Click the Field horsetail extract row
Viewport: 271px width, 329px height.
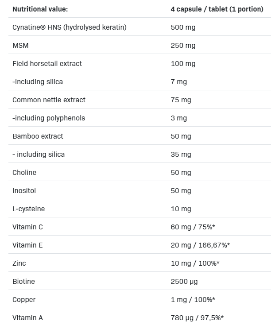(x=139, y=64)
